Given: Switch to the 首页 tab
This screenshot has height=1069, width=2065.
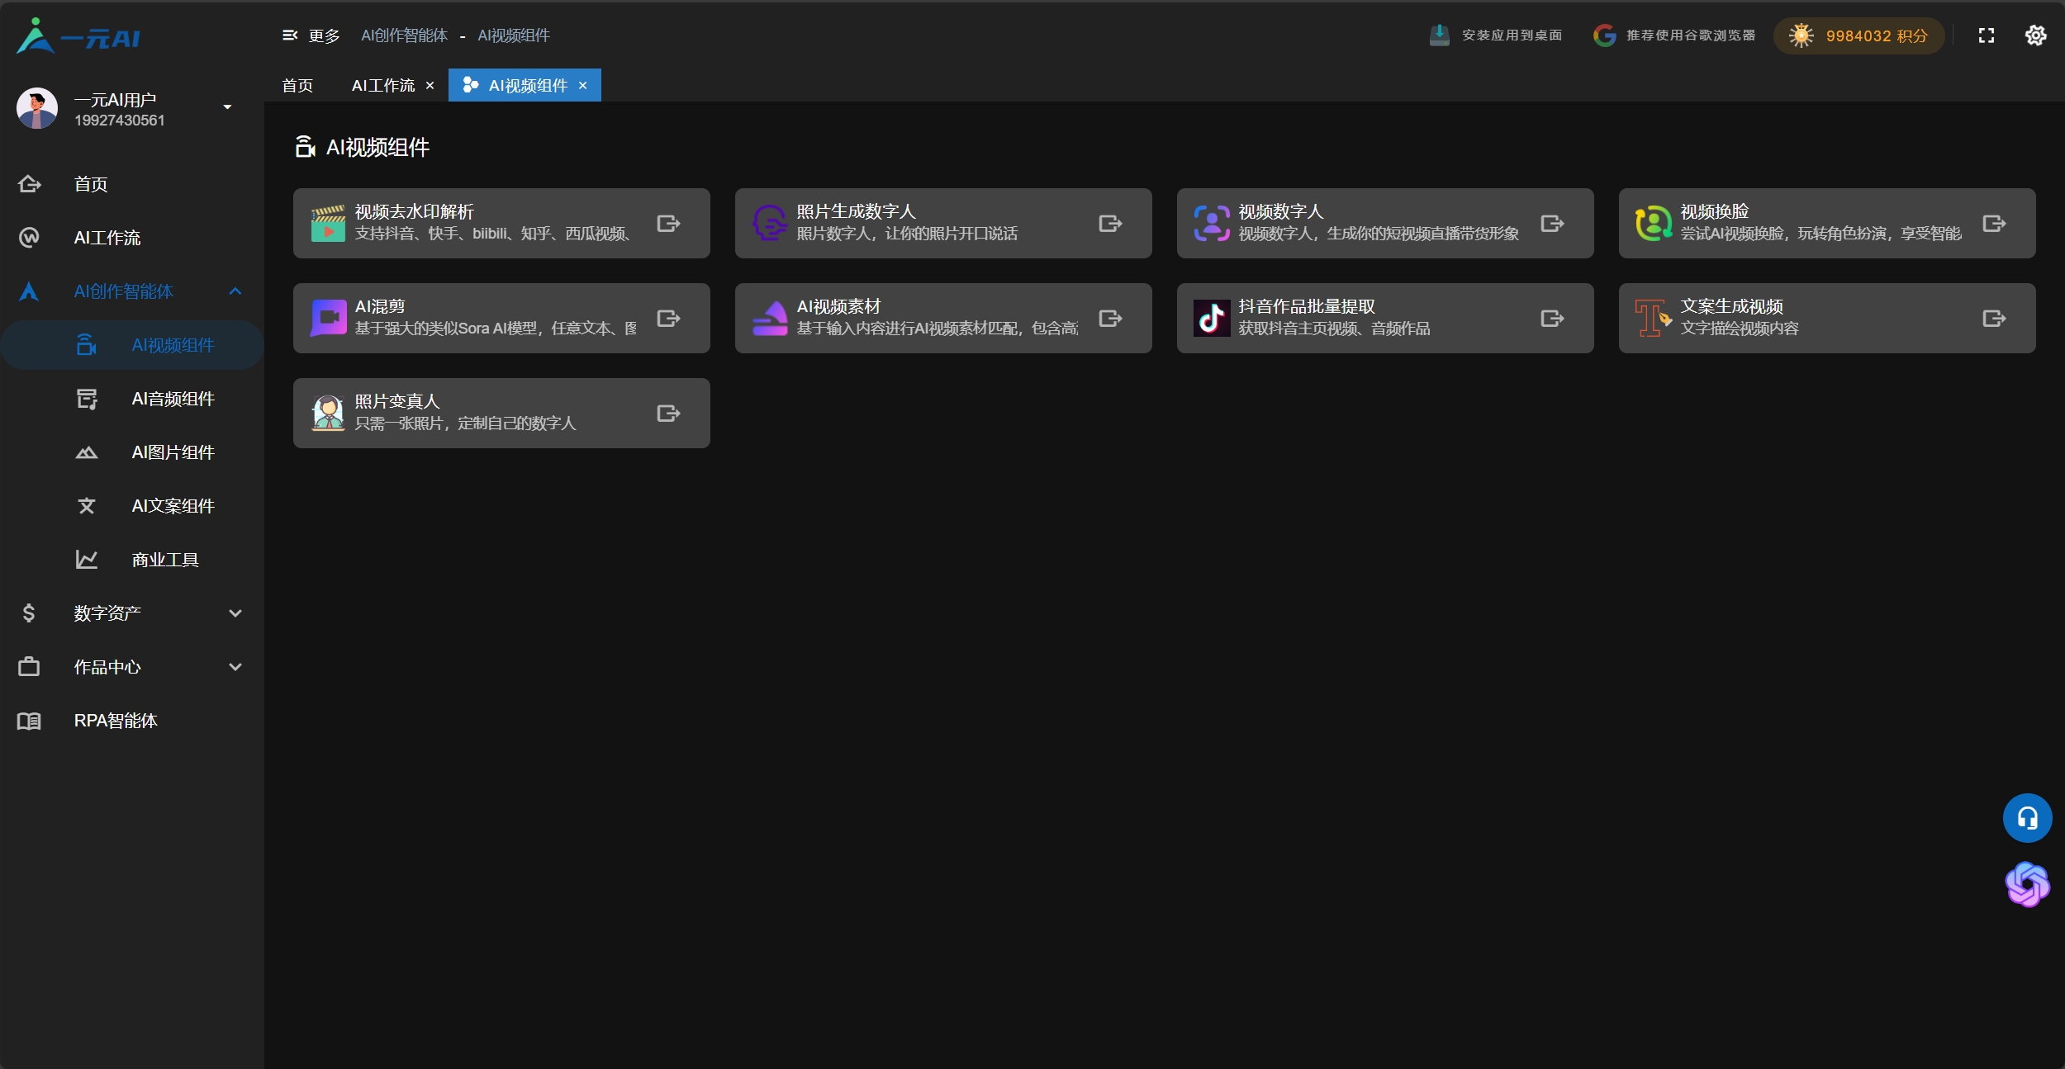Looking at the screenshot, I should (297, 86).
